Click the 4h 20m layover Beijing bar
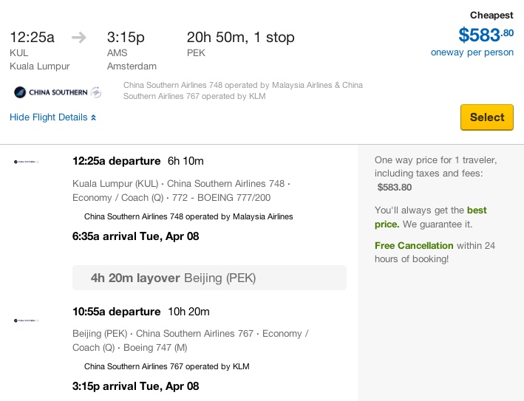The width and height of the screenshot is (524, 401). pyautogui.click(x=210, y=278)
